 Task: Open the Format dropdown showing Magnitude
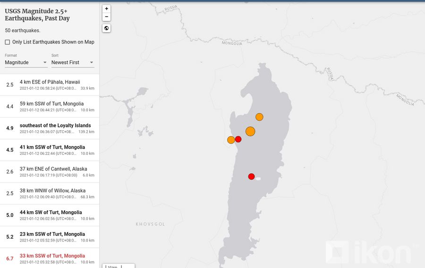(x=26, y=62)
